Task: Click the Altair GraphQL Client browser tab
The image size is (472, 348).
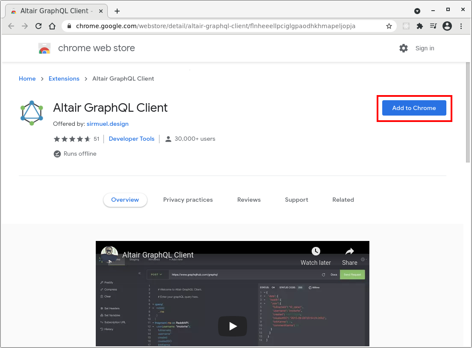Action: click(x=56, y=11)
